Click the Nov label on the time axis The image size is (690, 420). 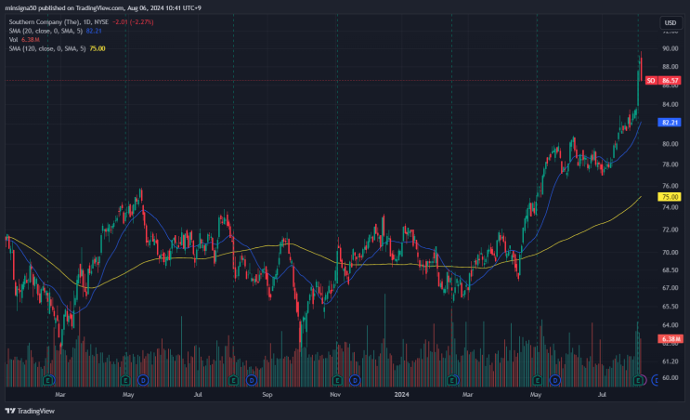[335, 395]
